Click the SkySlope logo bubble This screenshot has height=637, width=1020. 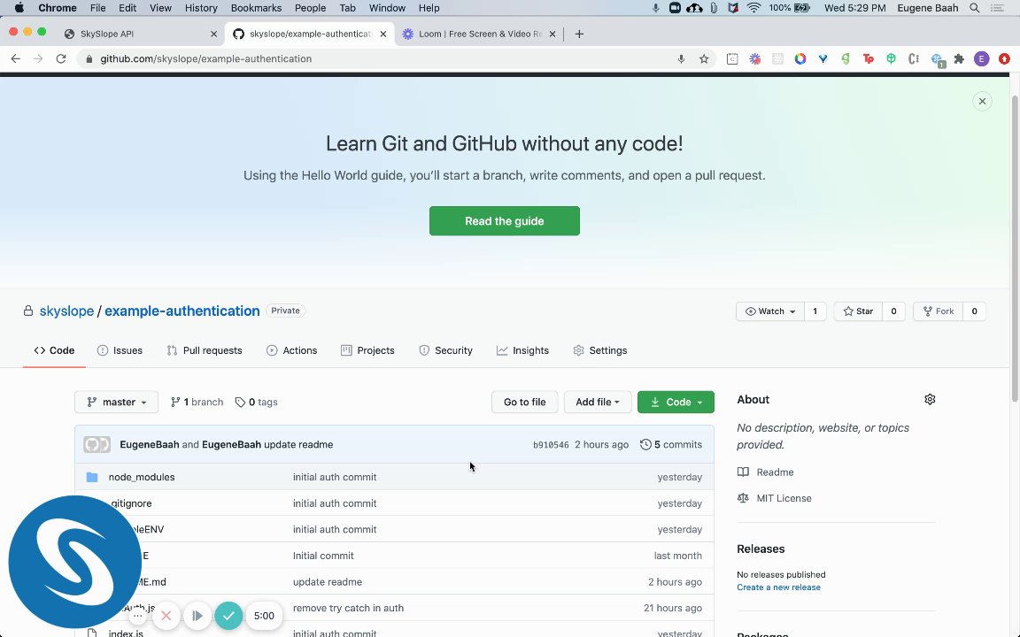point(74,562)
